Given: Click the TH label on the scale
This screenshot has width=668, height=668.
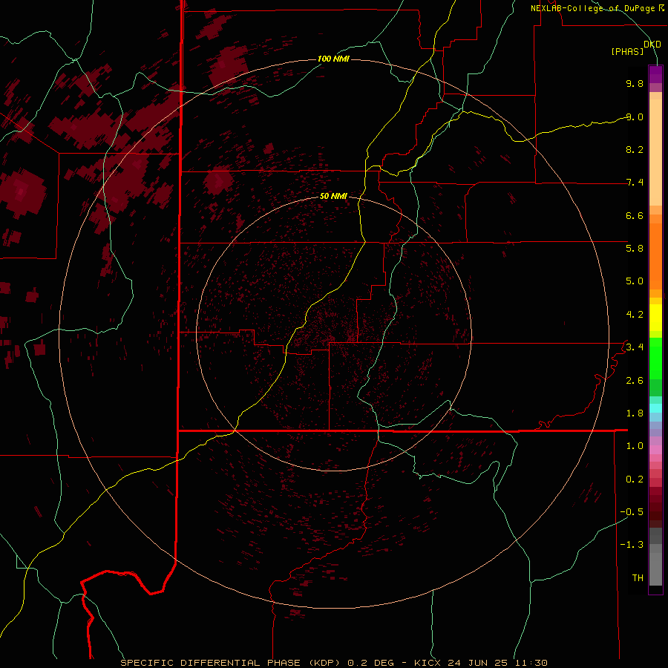Looking at the screenshot, I should tap(638, 578).
